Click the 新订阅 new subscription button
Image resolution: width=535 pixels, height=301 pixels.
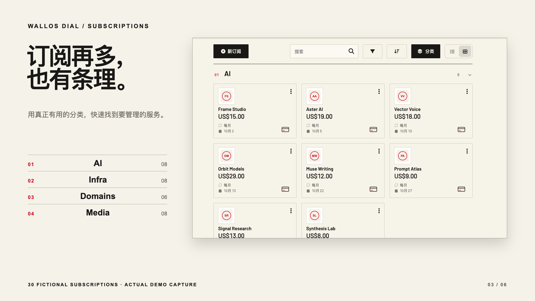point(231,51)
